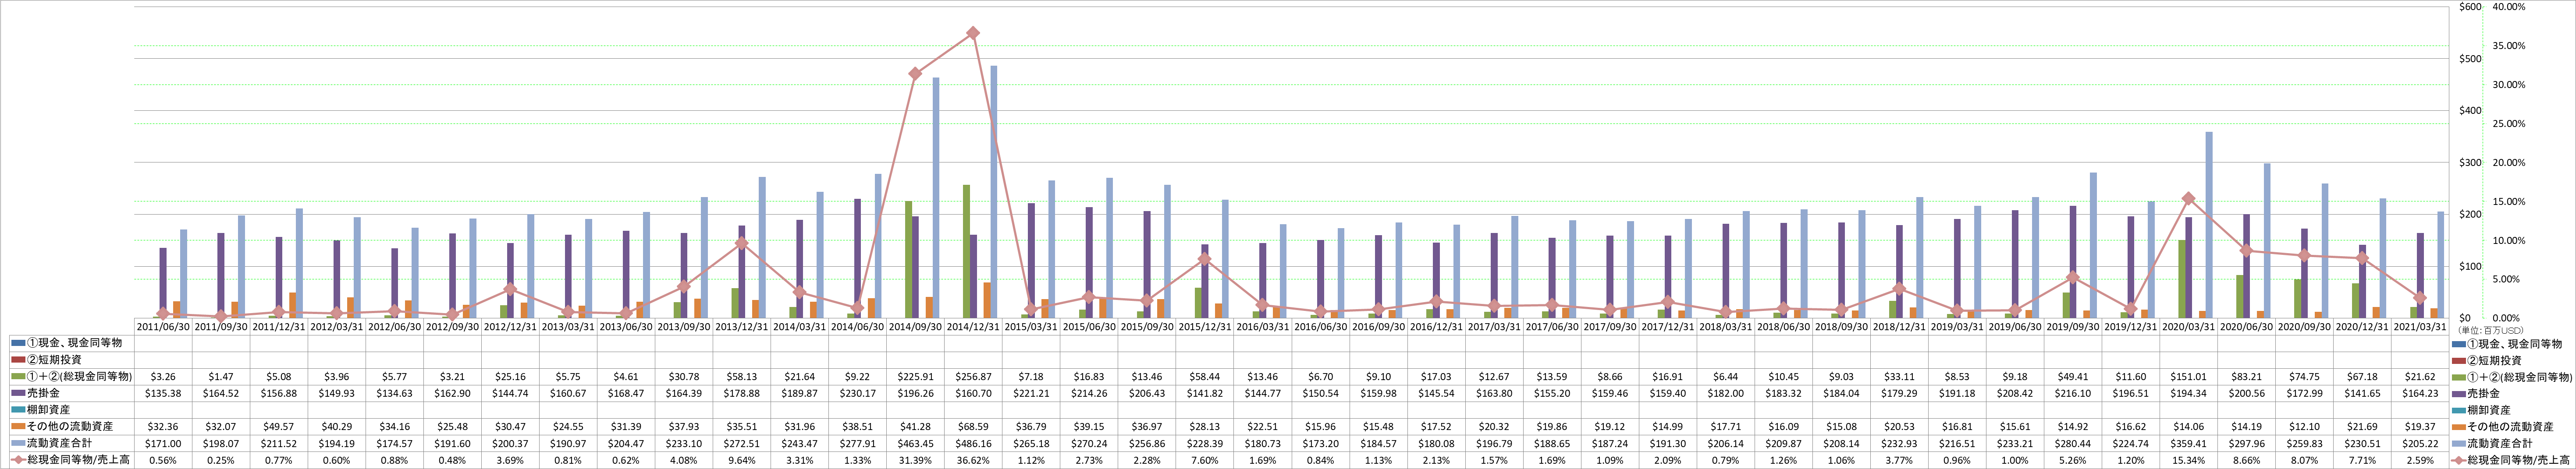Select the 0.25% ratio cell

[221, 460]
